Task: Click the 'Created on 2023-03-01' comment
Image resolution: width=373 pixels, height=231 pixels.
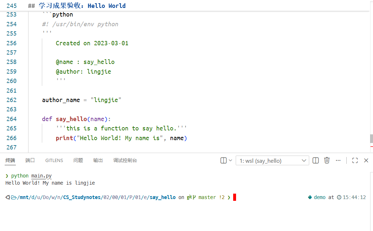Action: (x=92, y=43)
